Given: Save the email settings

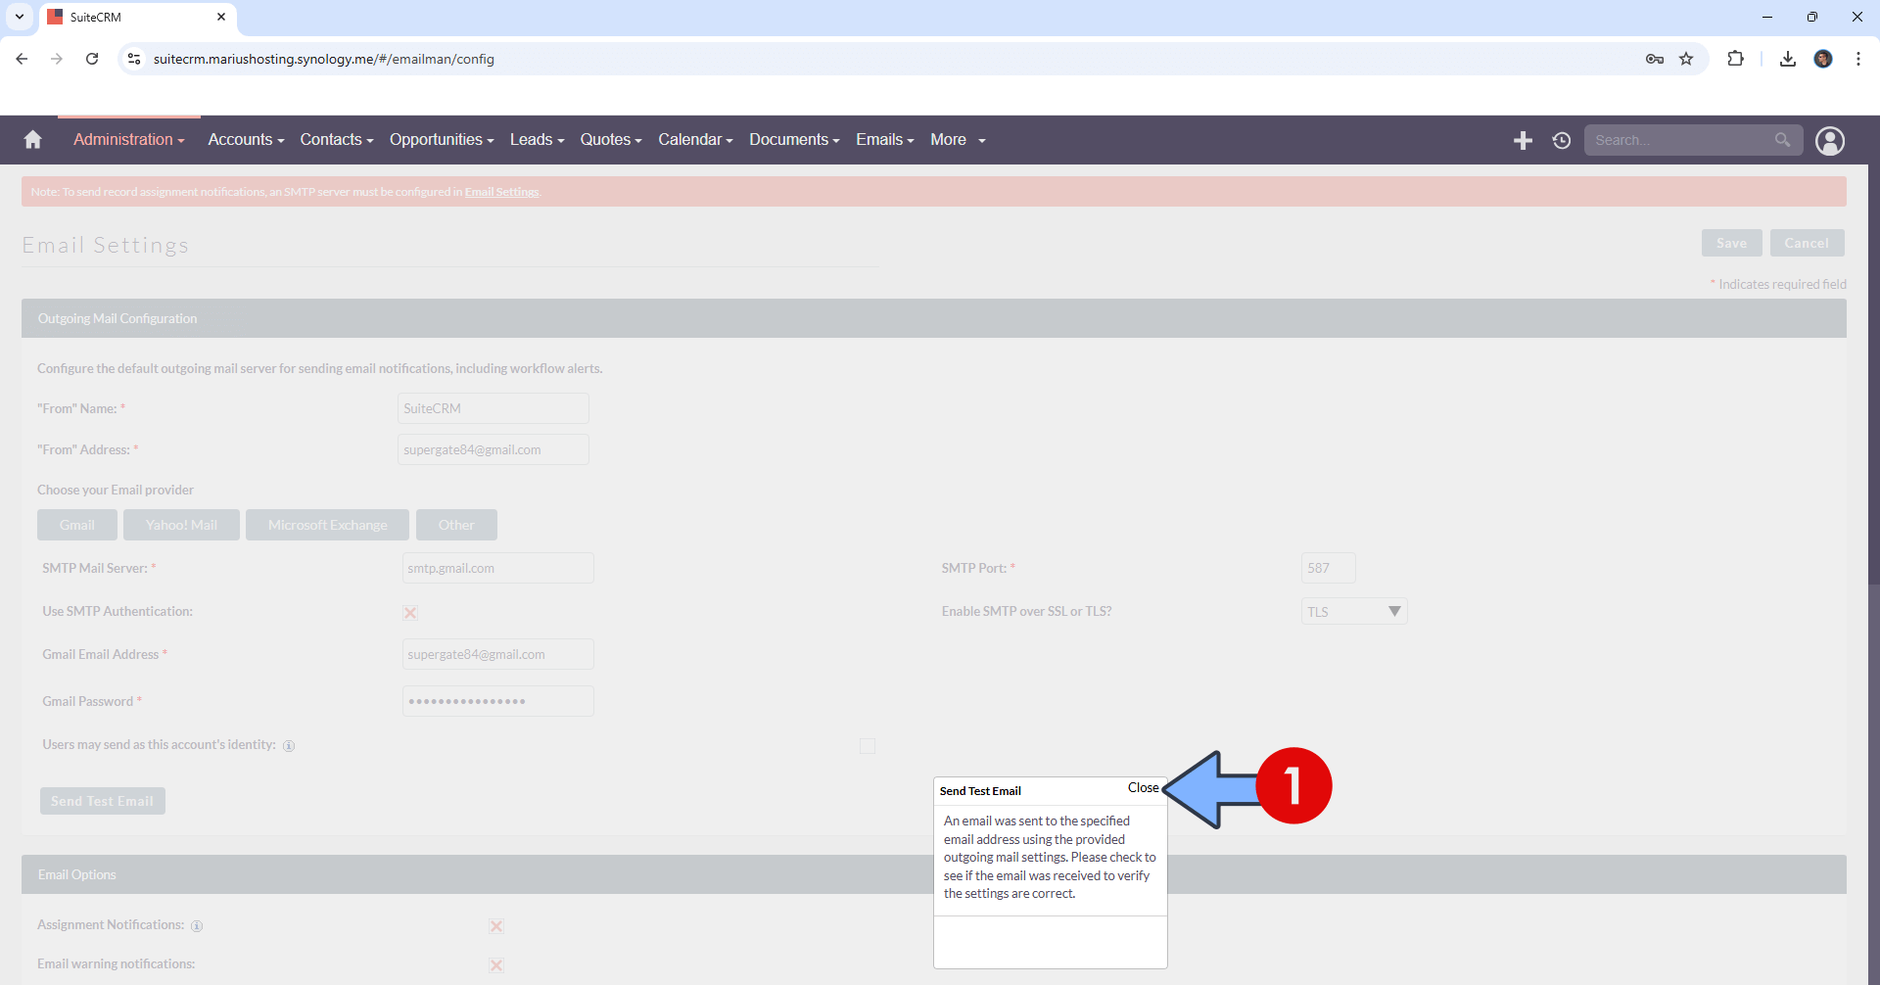Looking at the screenshot, I should 1731,243.
